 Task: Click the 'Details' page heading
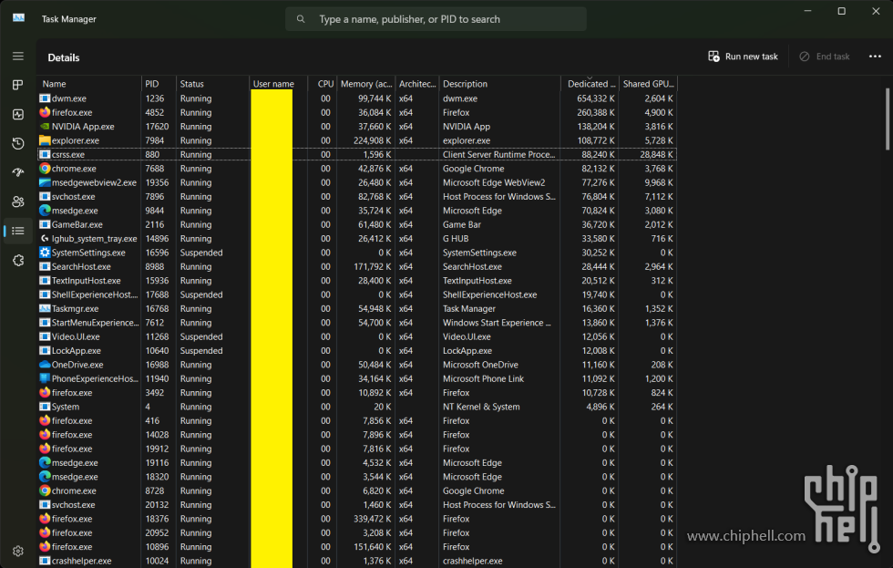tap(63, 57)
